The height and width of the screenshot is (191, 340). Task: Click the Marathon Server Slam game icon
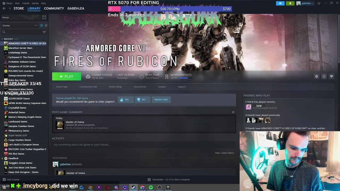click(6, 48)
